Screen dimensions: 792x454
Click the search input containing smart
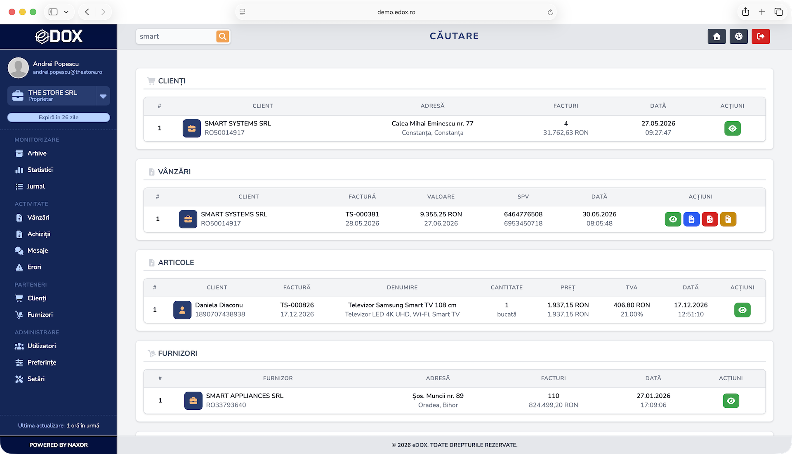pyautogui.click(x=175, y=36)
